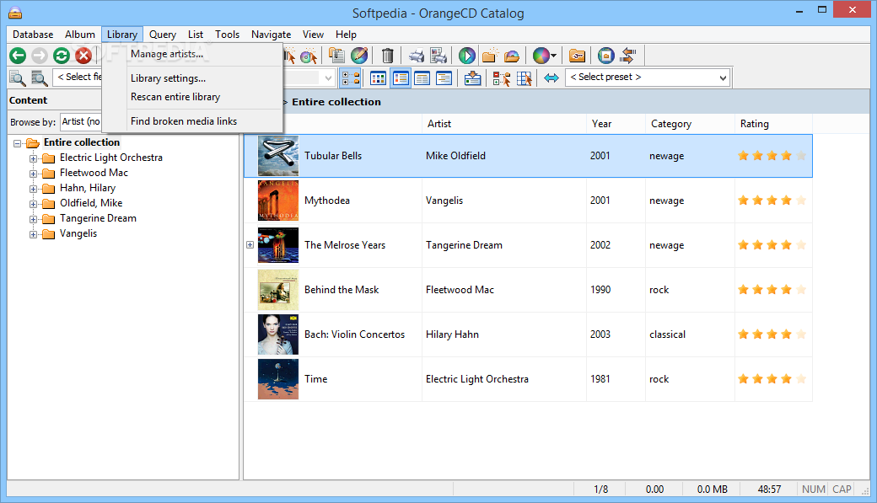This screenshot has height=503, width=877.
Task: Click the Delete trash can icon
Action: pyautogui.click(x=388, y=56)
